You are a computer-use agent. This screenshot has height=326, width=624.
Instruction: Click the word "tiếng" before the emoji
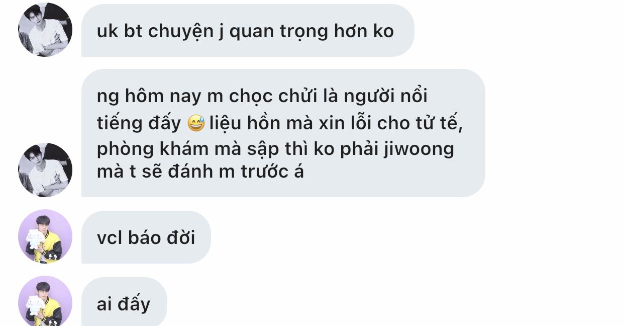click(119, 124)
